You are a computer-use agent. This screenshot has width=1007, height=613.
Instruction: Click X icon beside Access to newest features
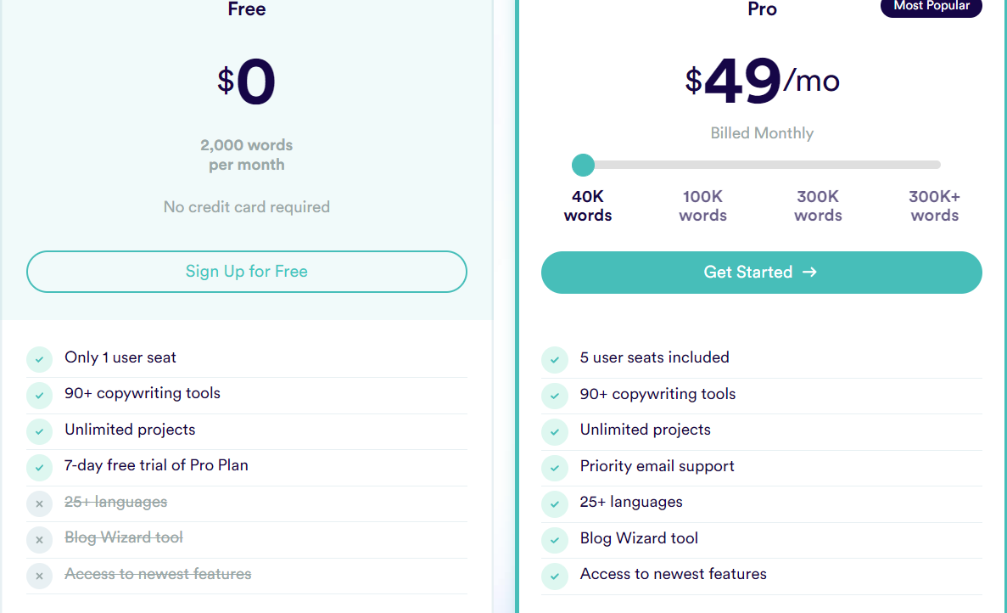(39, 576)
